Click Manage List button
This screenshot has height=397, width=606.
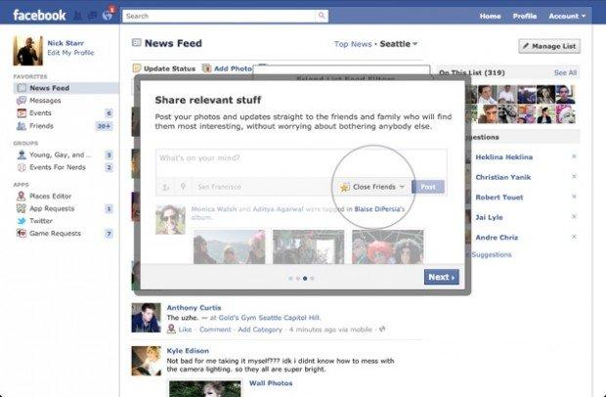[x=549, y=46]
